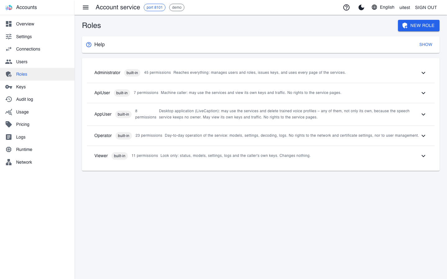The image size is (447, 279).
Task: Select the Logs sidebar label
Action: click(x=21, y=137)
